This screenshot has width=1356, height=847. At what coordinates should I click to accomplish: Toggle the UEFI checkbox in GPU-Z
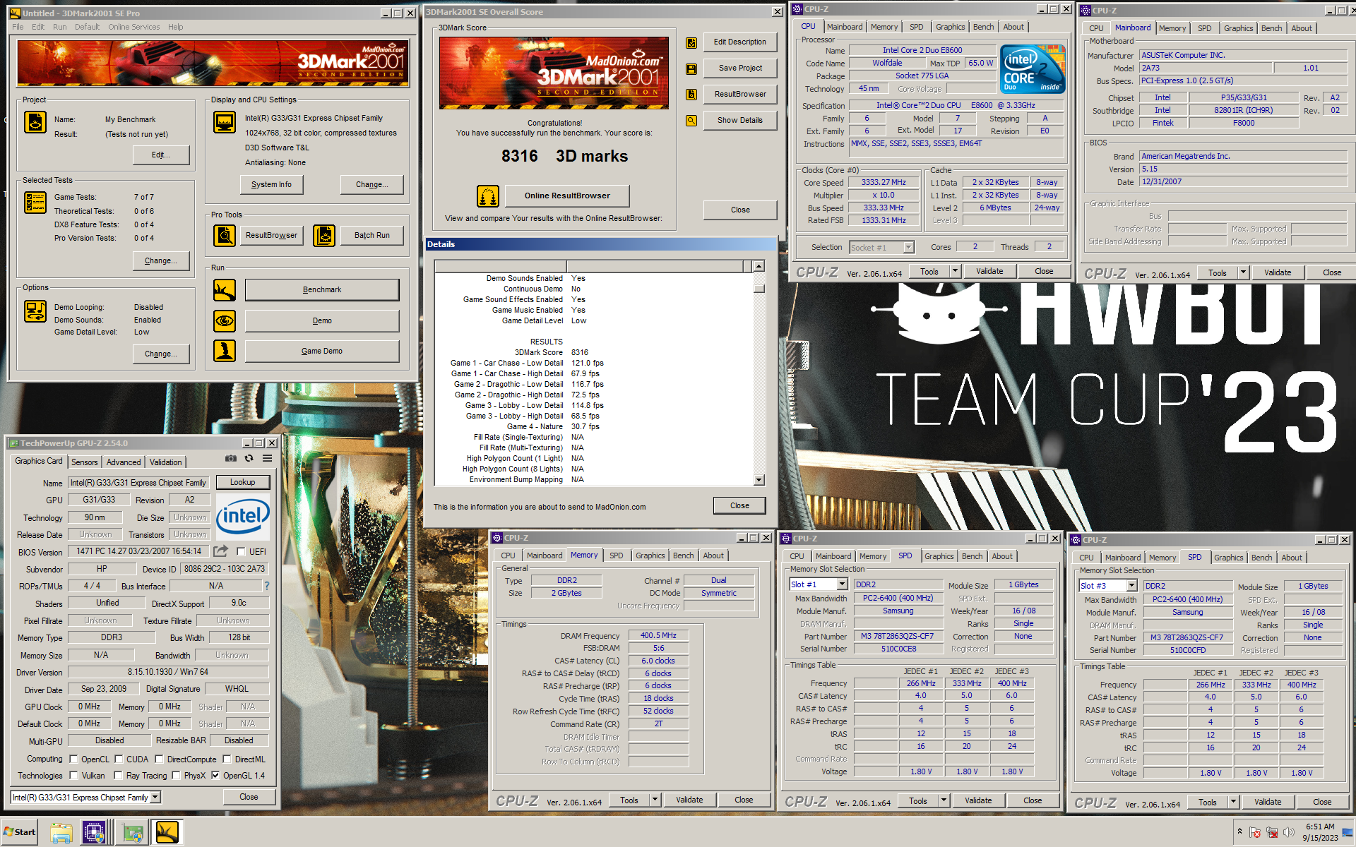point(241,551)
